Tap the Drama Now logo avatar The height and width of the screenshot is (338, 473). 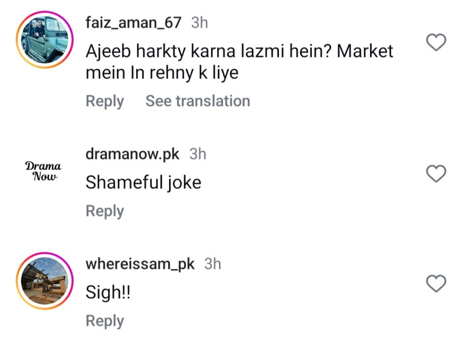click(x=44, y=171)
